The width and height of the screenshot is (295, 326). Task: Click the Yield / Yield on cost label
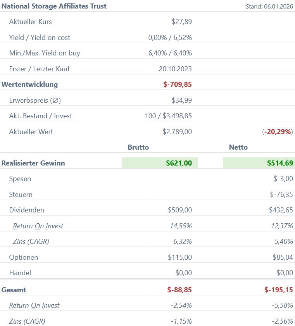point(40,38)
